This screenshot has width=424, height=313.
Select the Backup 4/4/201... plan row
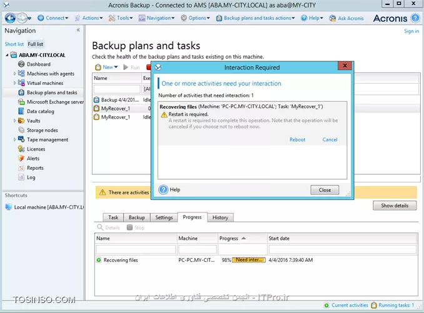(x=122, y=100)
